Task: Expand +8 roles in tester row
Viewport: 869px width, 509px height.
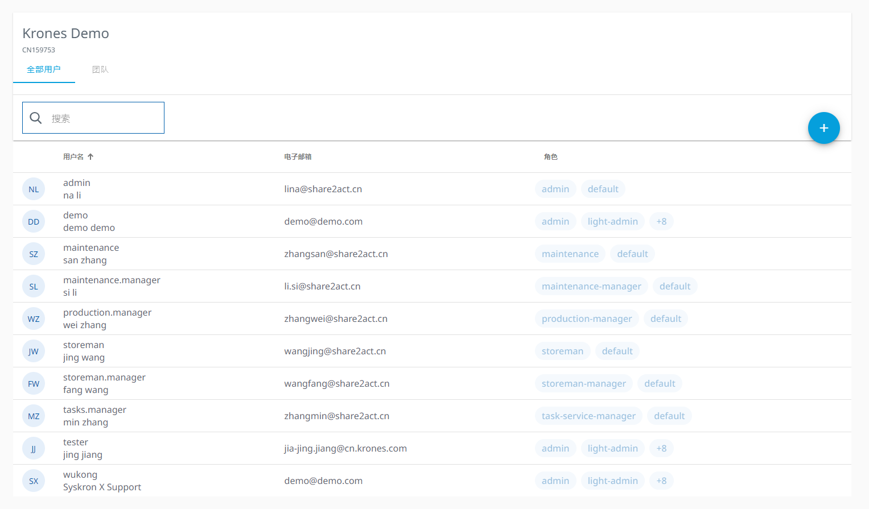Action: pos(661,449)
